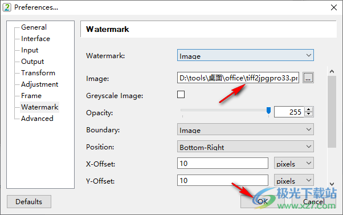Image resolution: width=343 pixels, height=215 pixels.
Task: Select Output in the preferences tree
Action: [x=32, y=61]
